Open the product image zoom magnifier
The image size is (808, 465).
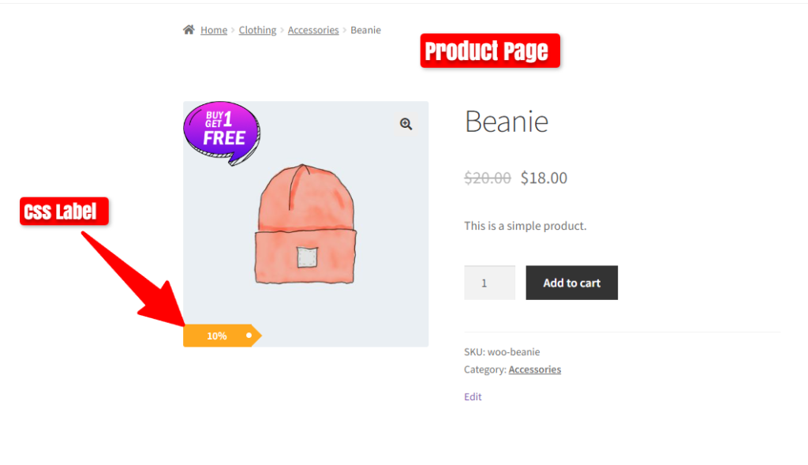406,124
